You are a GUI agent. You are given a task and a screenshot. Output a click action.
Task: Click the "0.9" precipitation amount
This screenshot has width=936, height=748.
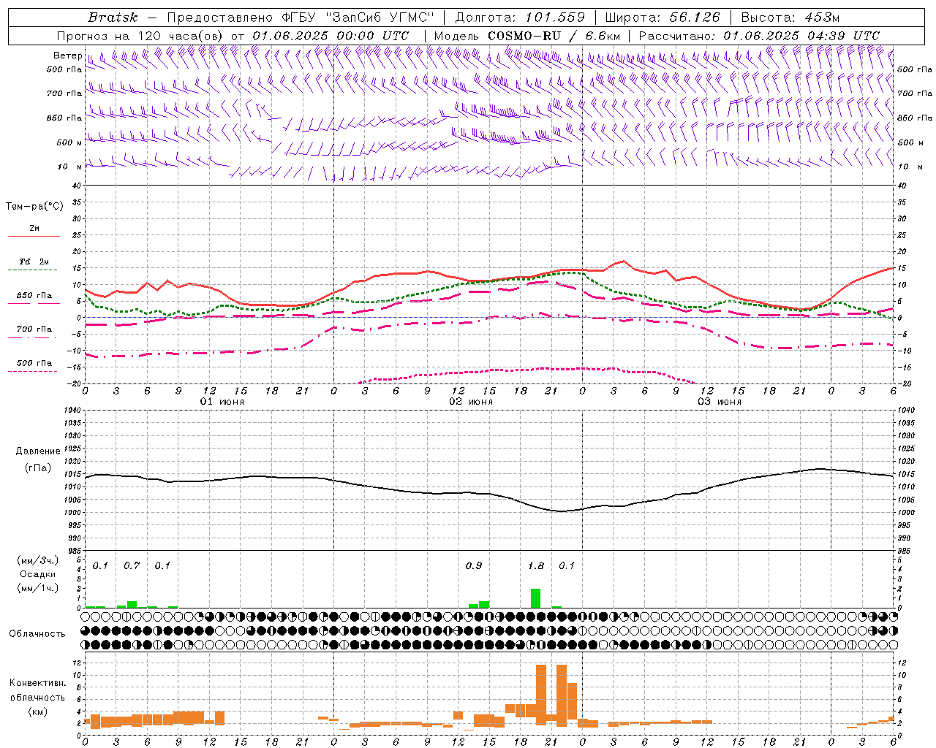tap(474, 566)
